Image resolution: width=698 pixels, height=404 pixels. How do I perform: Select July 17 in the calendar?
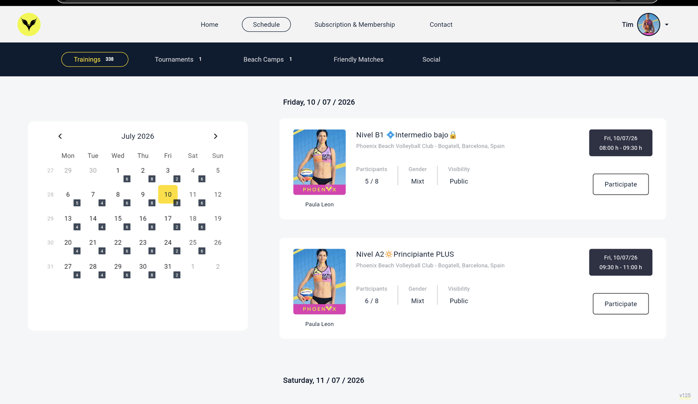pyautogui.click(x=168, y=219)
